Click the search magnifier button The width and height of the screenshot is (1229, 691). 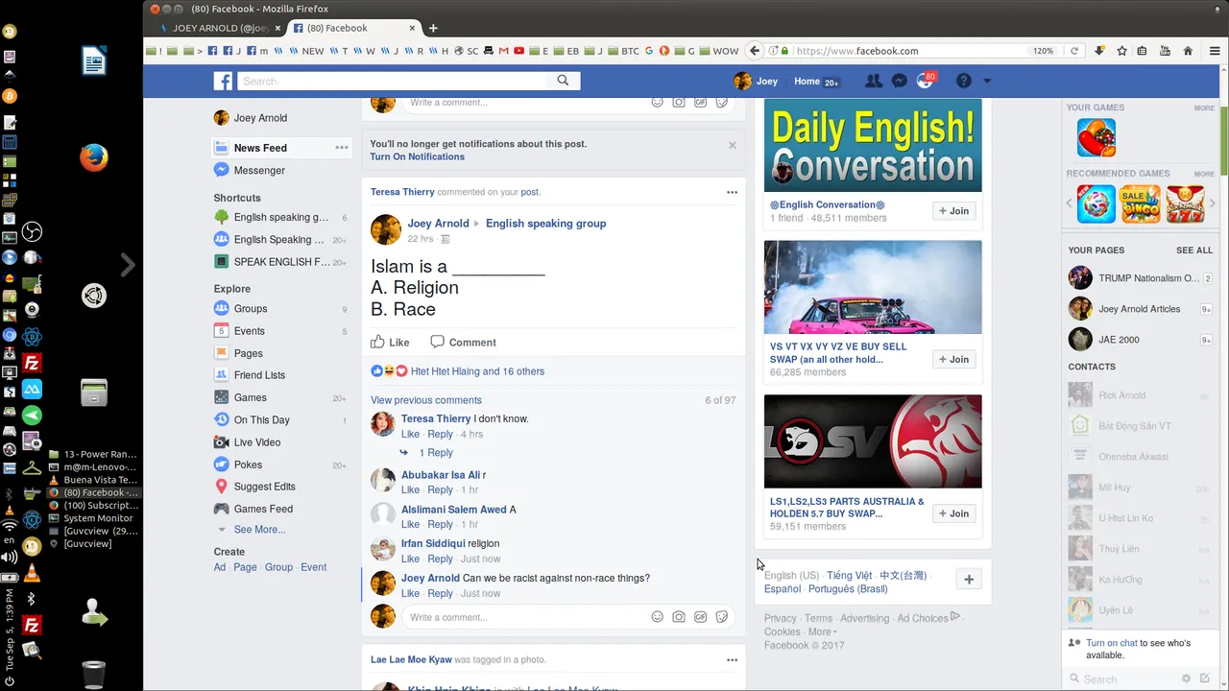pos(563,81)
